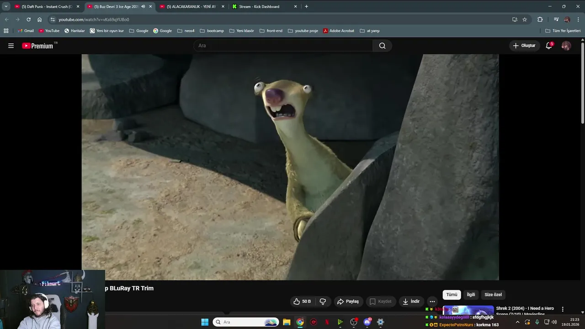Click Paylaş share button
This screenshot has width=585, height=329.
348,302
